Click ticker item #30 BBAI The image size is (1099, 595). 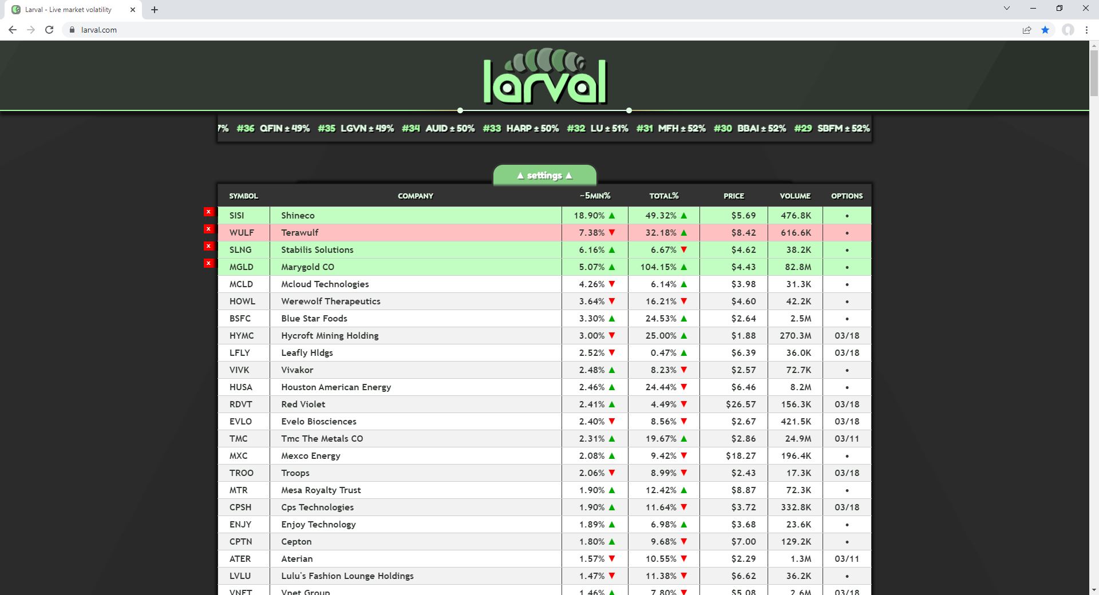click(750, 128)
